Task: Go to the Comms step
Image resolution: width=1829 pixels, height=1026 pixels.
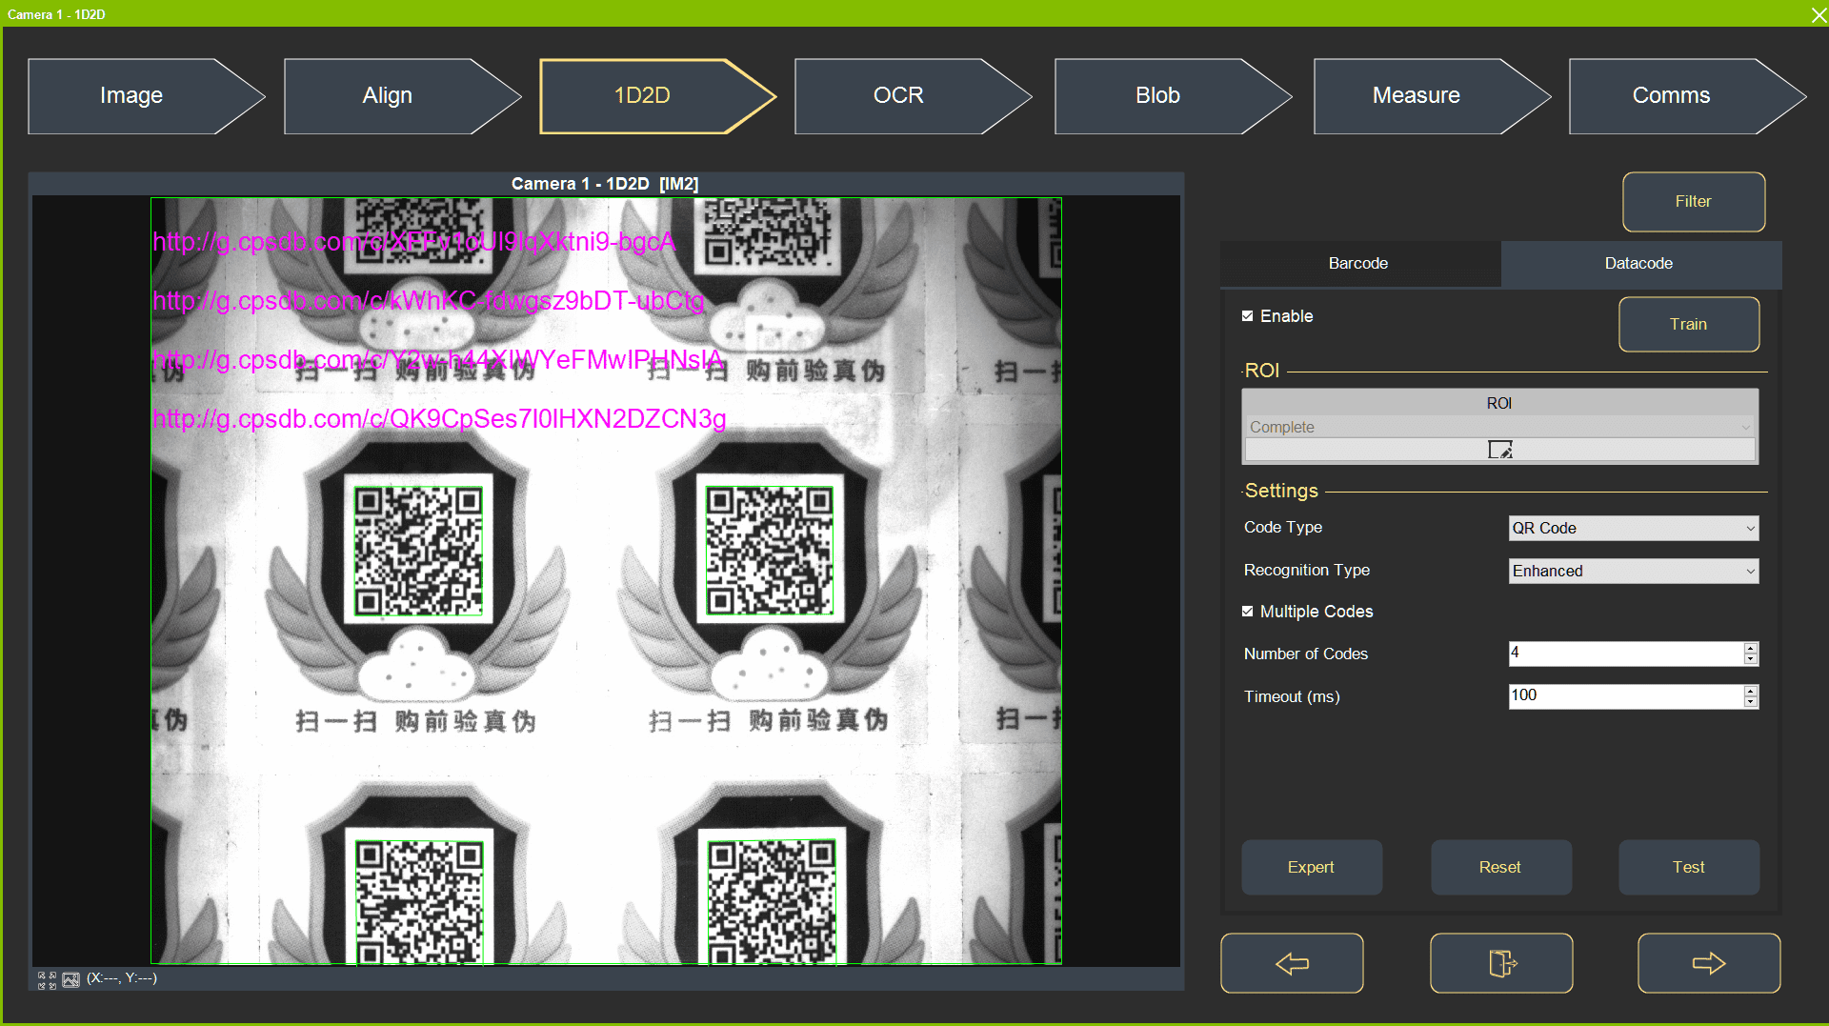Action: (x=1687, y=96)
